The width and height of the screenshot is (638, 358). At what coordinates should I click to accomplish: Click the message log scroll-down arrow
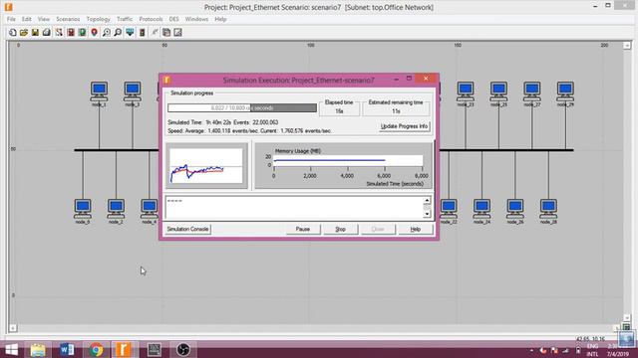pyautogui.click(x=427, y=214)
